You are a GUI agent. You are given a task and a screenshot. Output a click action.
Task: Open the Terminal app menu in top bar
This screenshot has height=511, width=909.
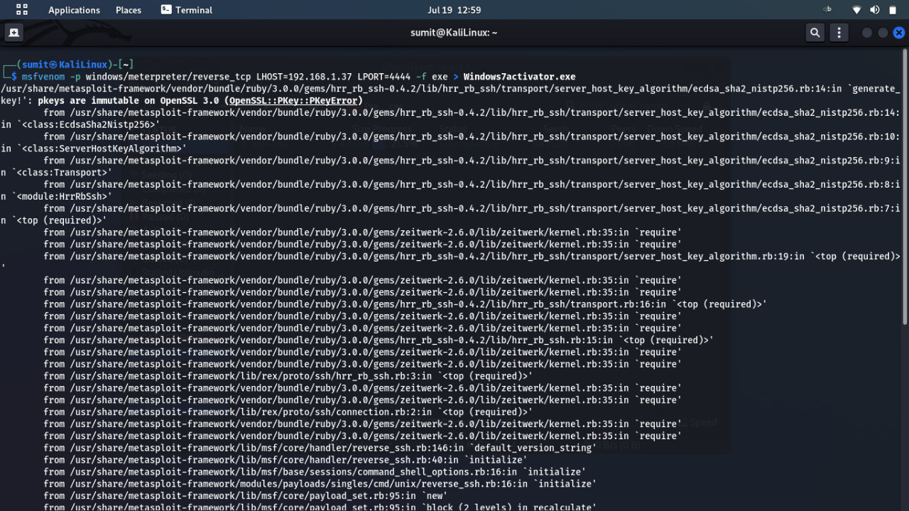tap(187, 10)
